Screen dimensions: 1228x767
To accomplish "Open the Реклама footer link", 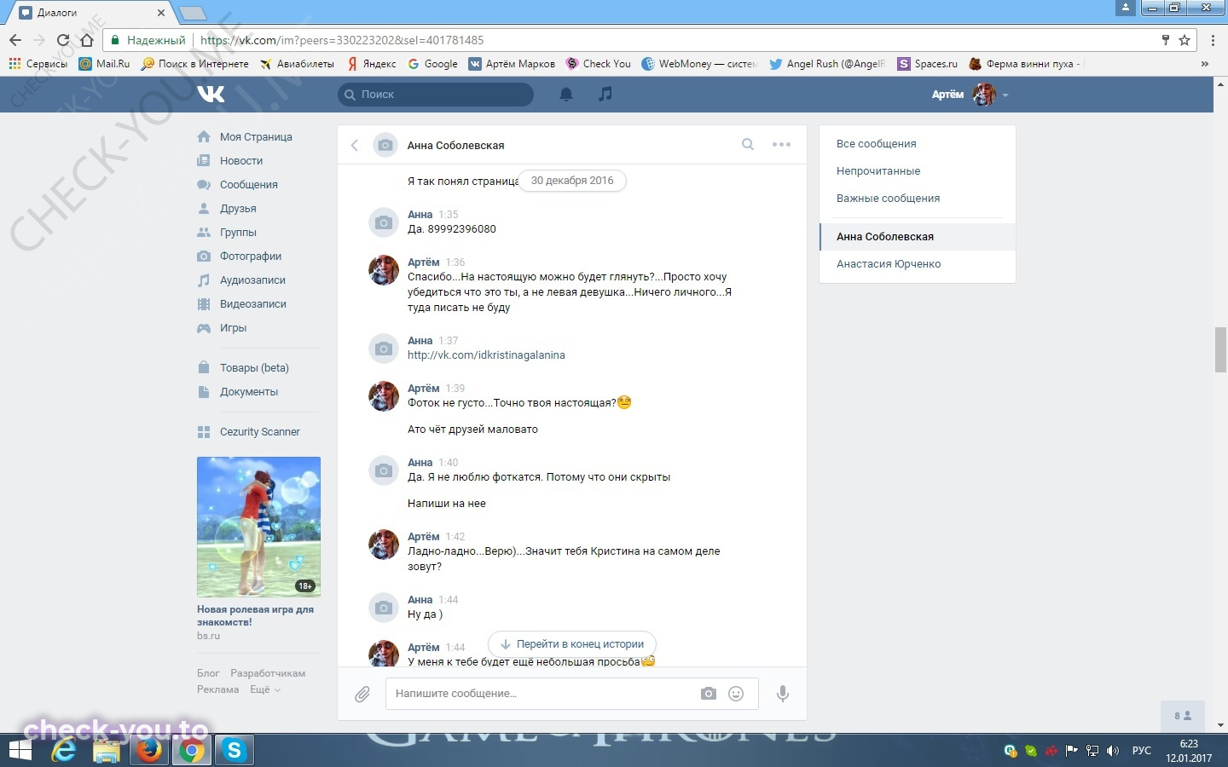I will tap(217, 689).
